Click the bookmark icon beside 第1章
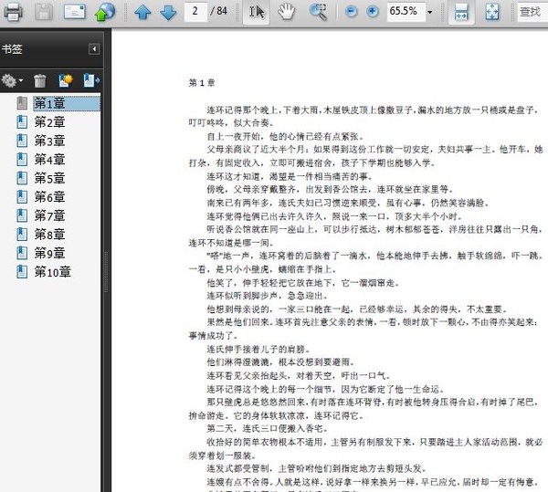The height and width of the screenshot is (492, 548). click(x=22, y=103)
